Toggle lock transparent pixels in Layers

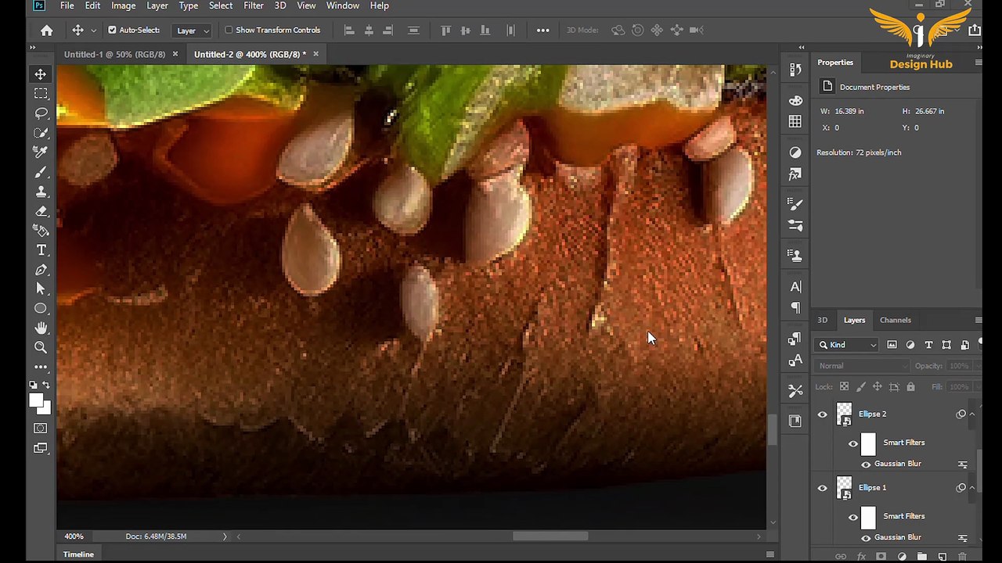pyautogui.click(x=844, y=386)
